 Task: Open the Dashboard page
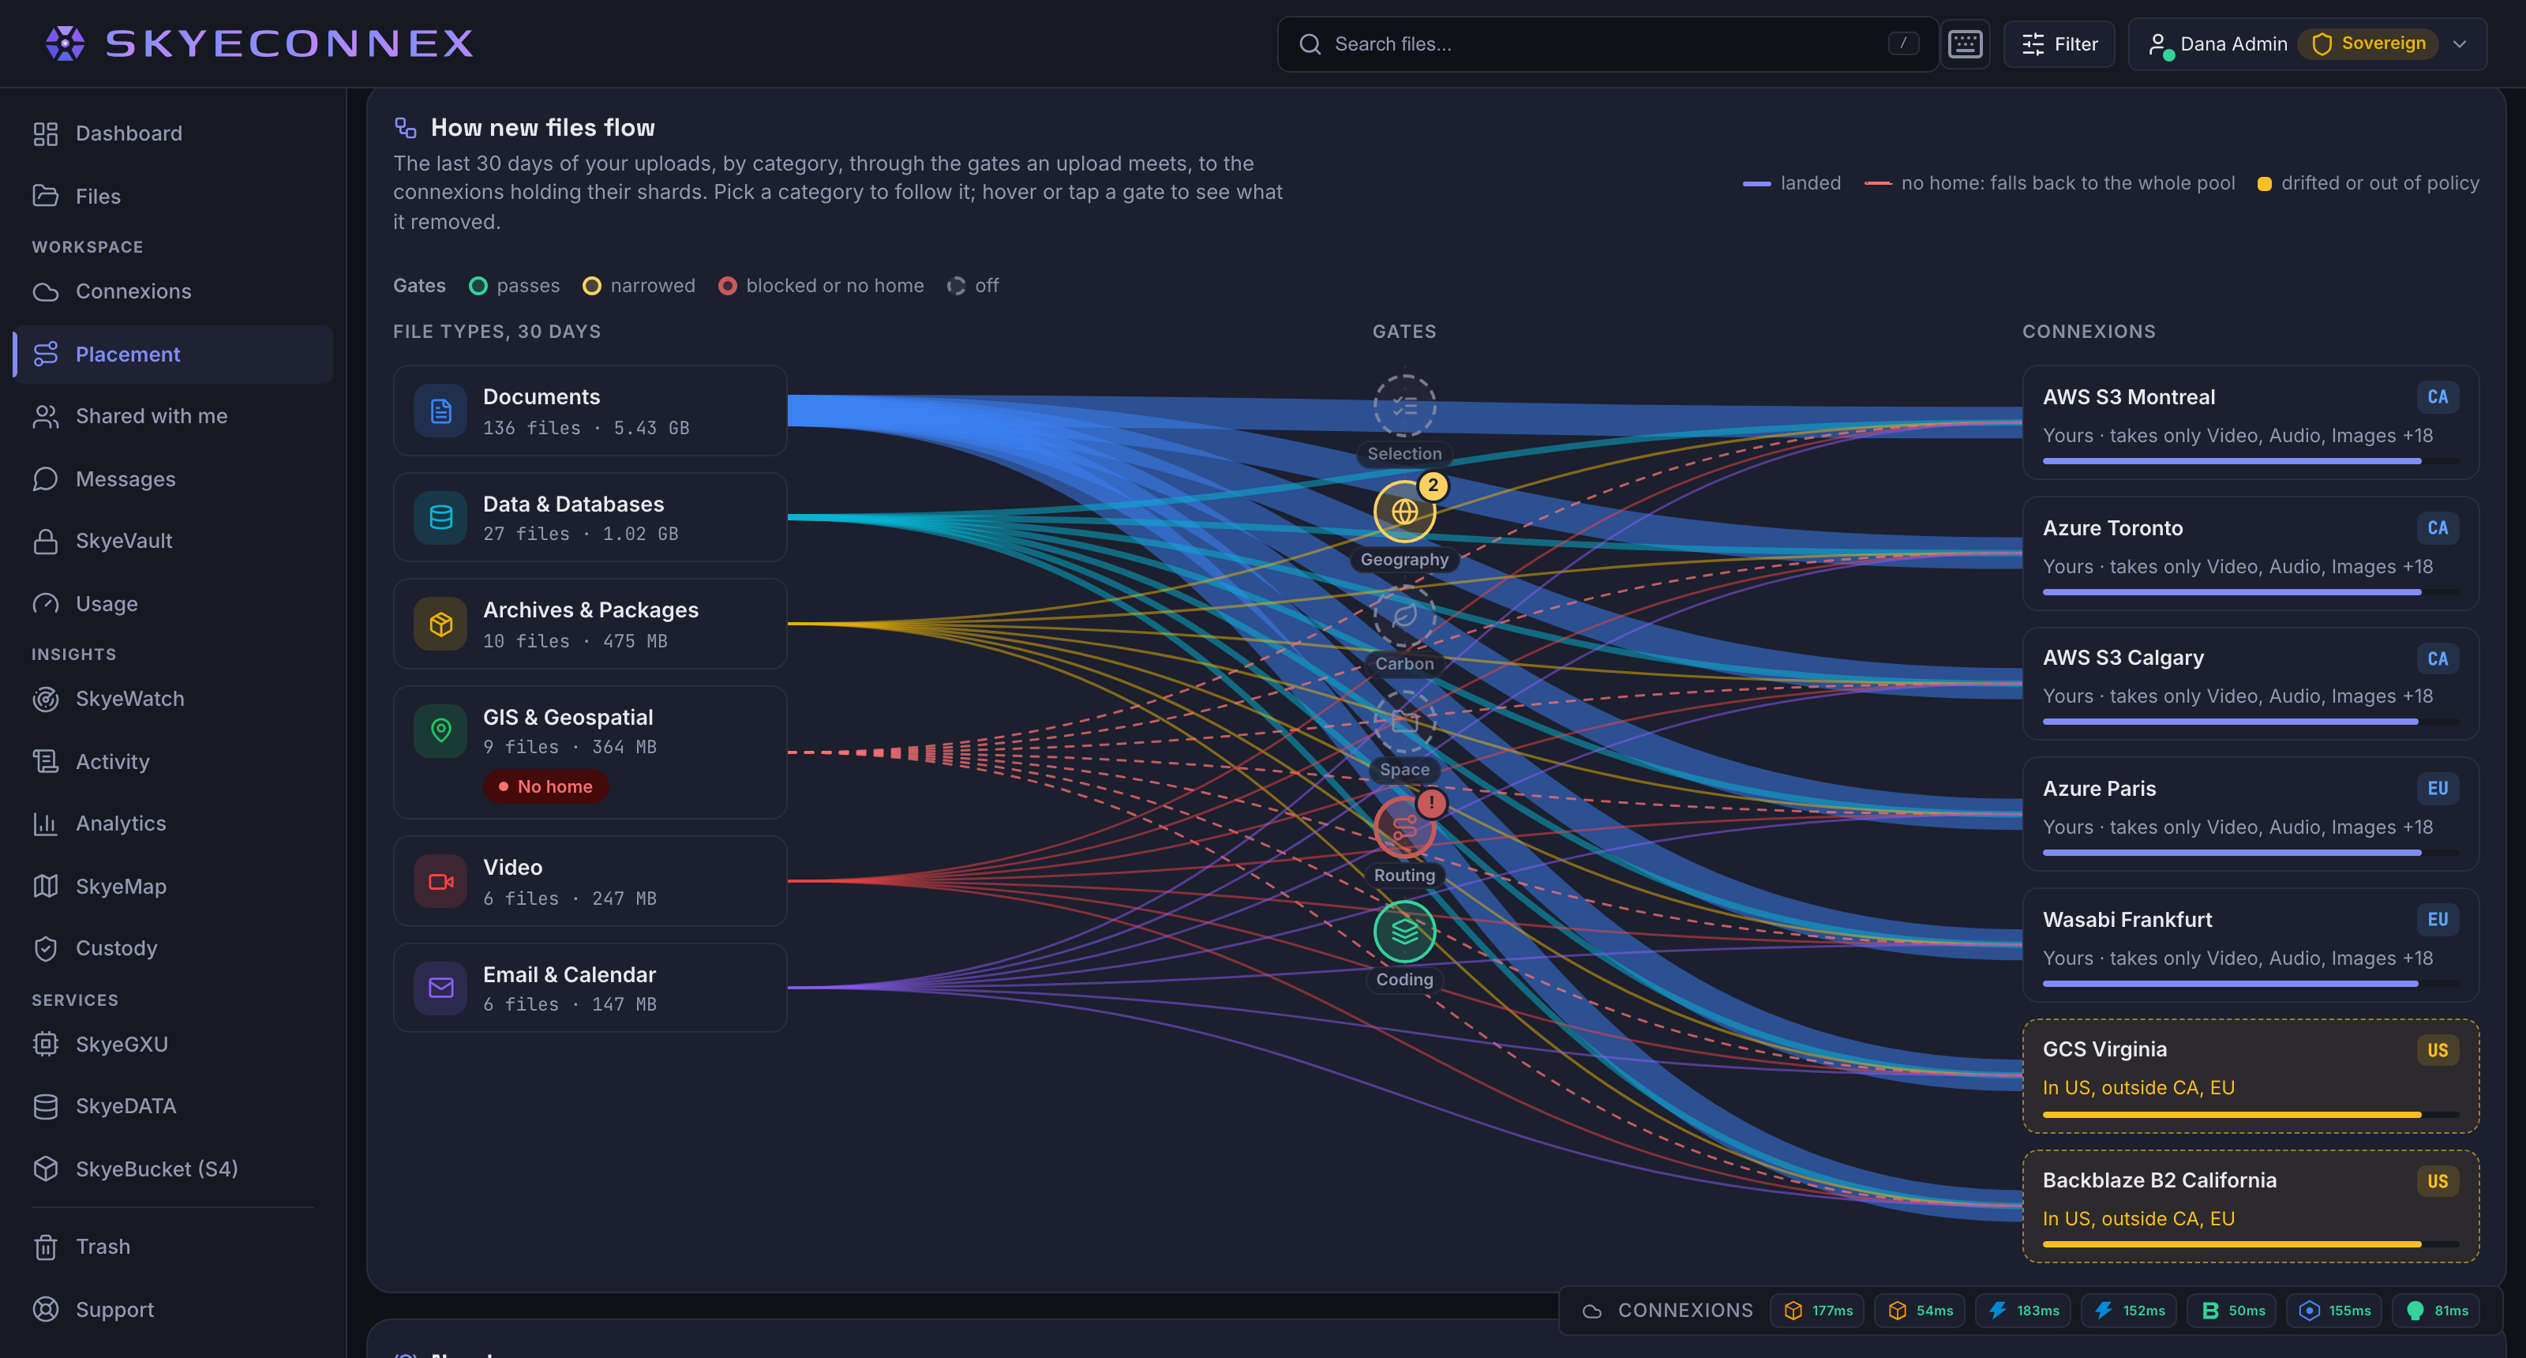click(173, 133)
